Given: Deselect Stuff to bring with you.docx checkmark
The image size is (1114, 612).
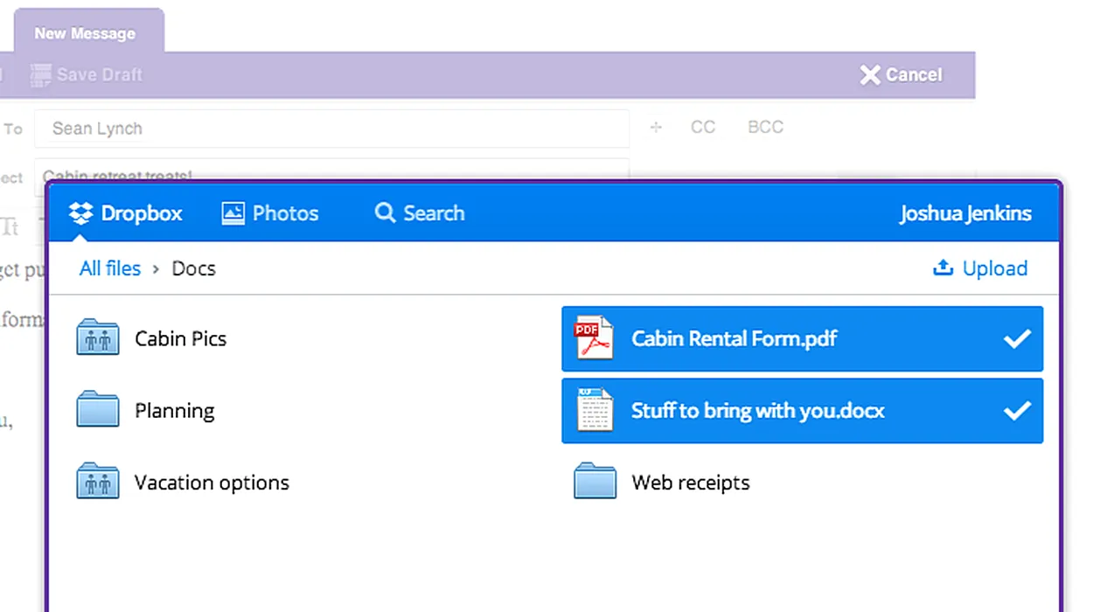Looking at the screenshot, I should (1017, 411).
